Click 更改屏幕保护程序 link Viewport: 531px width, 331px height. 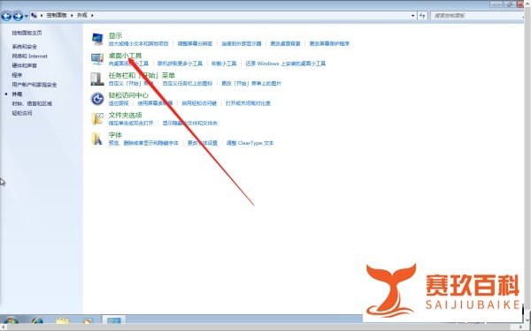[x=329, y=43]
